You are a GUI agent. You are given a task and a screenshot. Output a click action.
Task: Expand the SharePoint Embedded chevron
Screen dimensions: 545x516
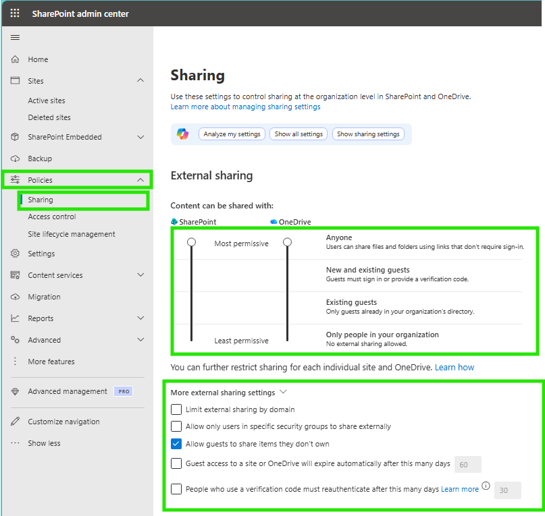coord(140,137)
